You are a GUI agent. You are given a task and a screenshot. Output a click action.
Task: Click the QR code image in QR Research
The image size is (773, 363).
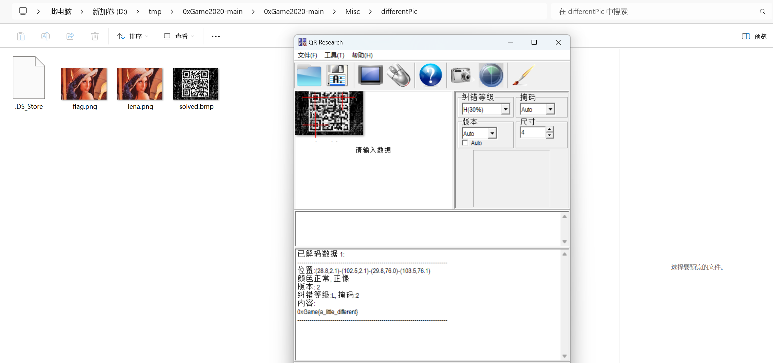pyautogui.click(x=329, y=113)
